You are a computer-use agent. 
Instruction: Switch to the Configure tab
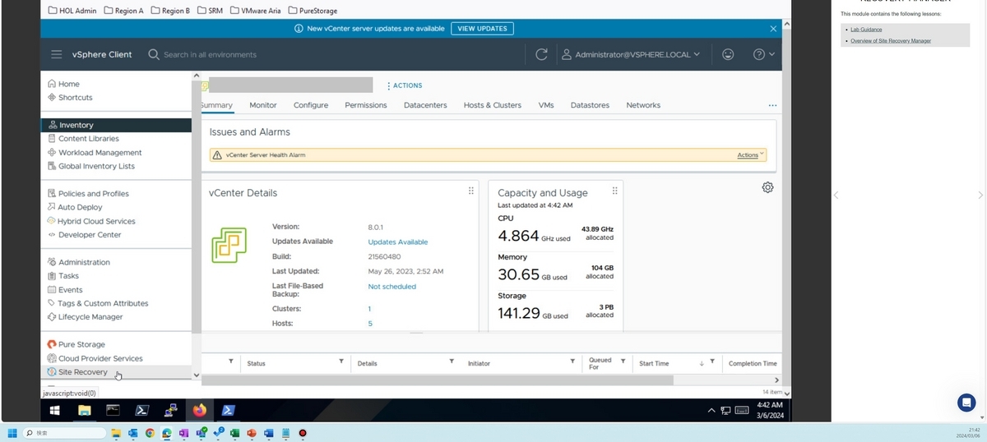coord(311,105)
